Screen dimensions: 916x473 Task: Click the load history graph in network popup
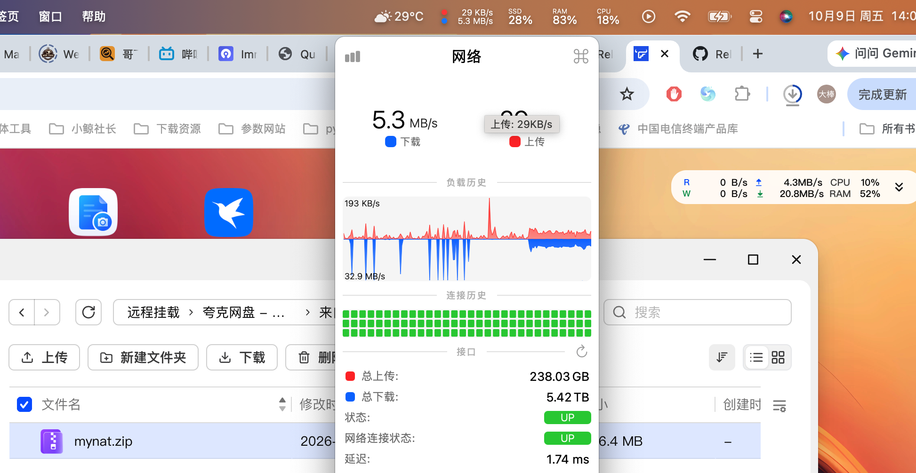click(x=466, y=239)
